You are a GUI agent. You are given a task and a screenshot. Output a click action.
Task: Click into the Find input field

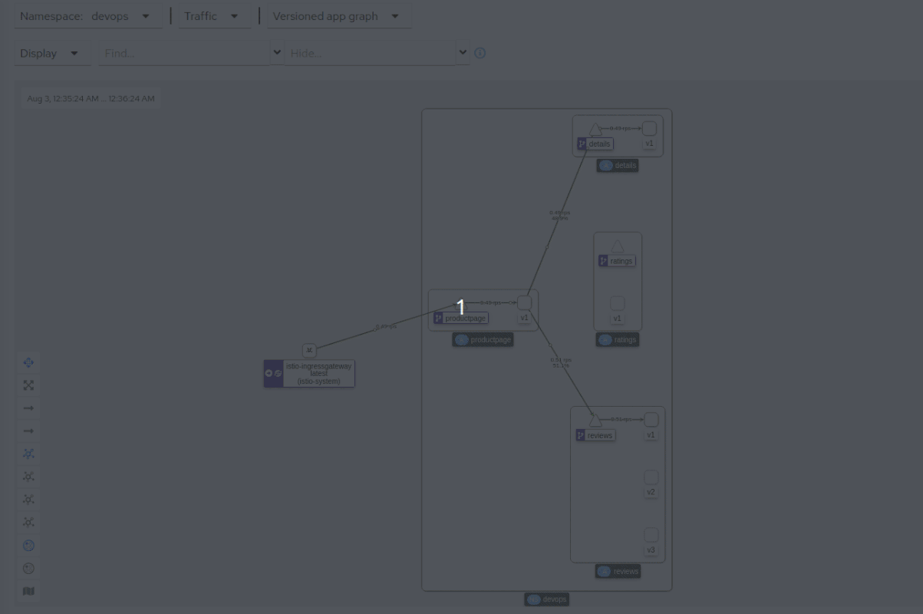point(186,53)
